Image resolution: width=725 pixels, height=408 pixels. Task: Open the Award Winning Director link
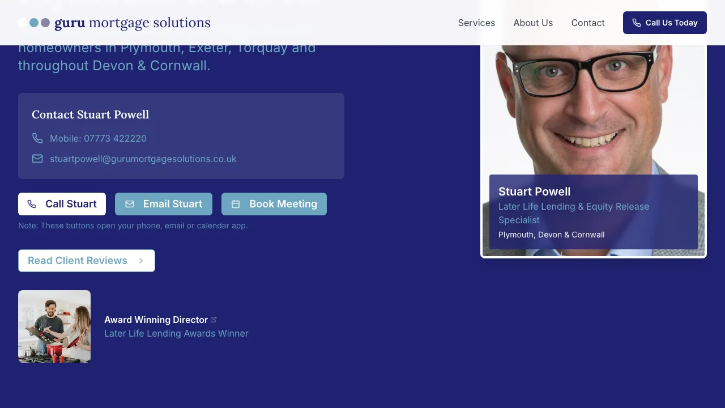click(156, 320)
